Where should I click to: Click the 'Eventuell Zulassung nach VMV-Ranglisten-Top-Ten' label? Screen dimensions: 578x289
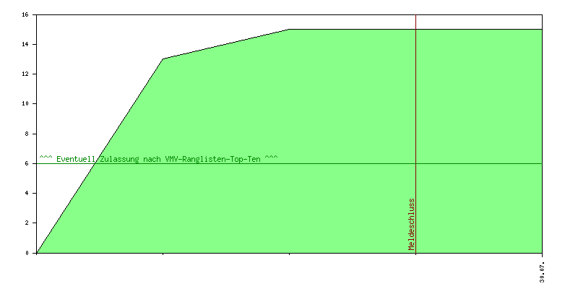pos(159,159)
